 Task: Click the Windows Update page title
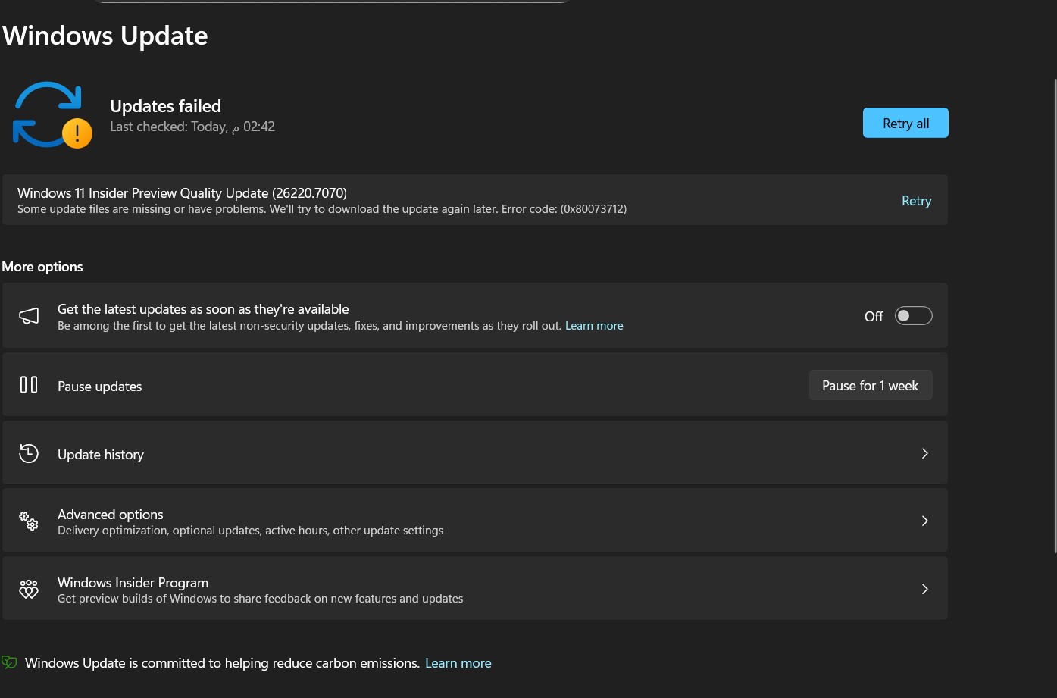[x=105, y=36]
